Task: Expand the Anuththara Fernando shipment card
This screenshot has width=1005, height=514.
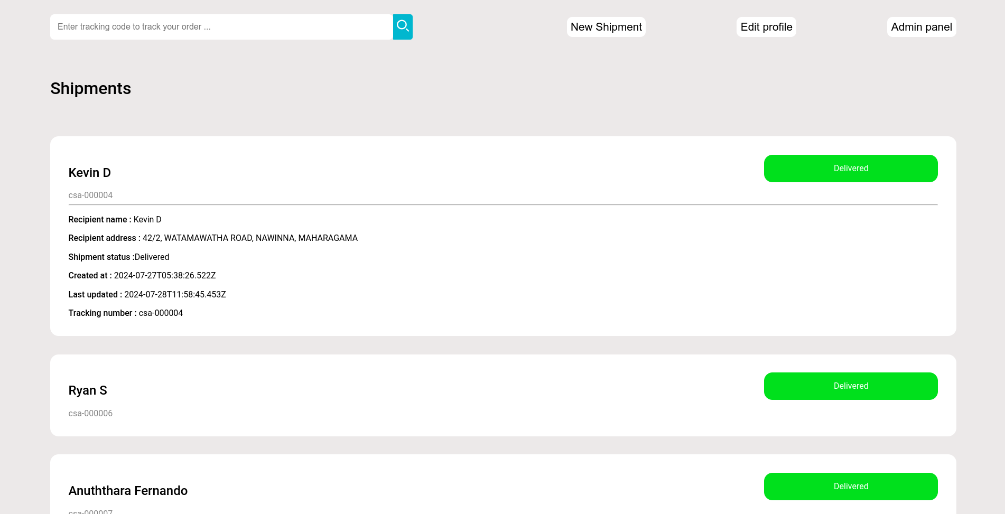Action: click(128, 491)
